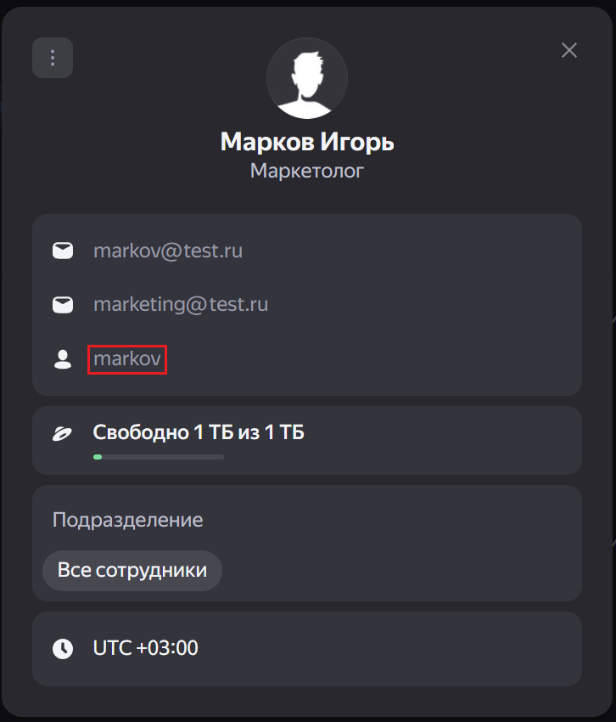Screen dimensions: 616x722
Task: Click the UTC +03:00 timezone text
Action: click(146, 648)
